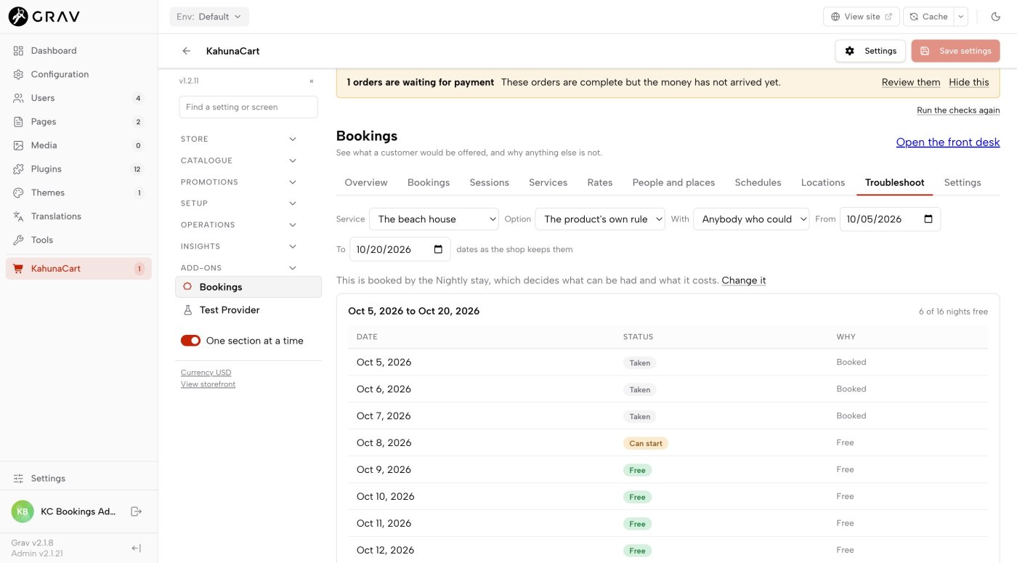Open the Option dropdown The product's own rule
Image resolution: width=1017 pixels, height=563 pixels.
coord(600,219)
